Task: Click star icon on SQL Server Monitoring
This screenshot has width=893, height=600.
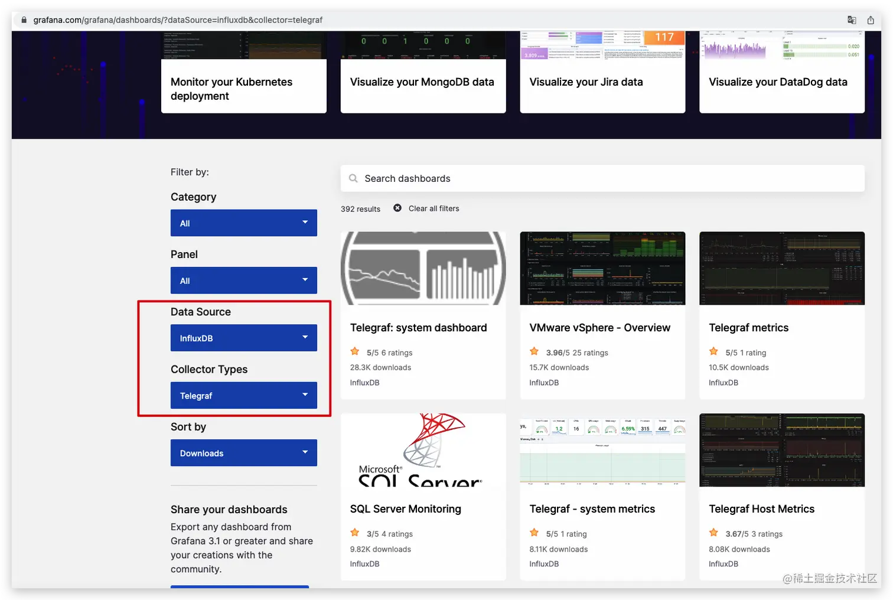Action: (355, 533)
